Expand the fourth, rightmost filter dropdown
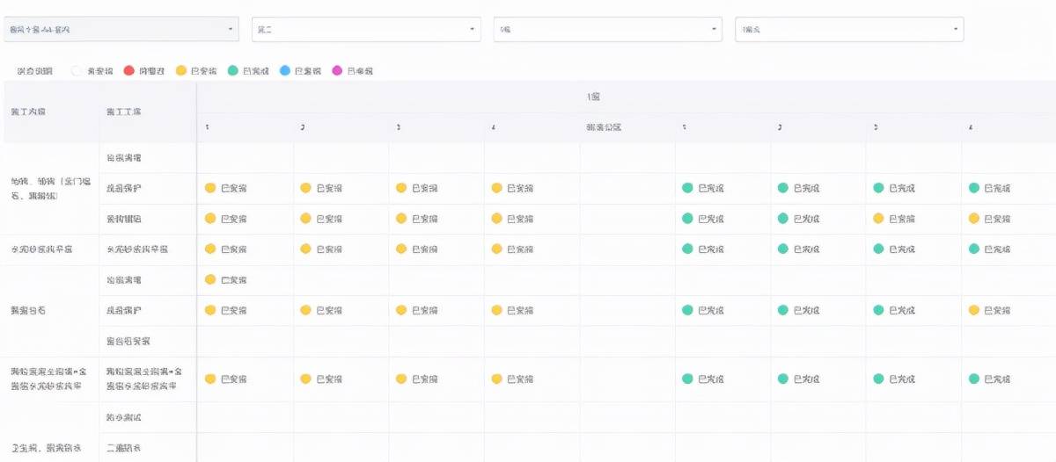The image size is (1056, 462). tap(956, 29)
